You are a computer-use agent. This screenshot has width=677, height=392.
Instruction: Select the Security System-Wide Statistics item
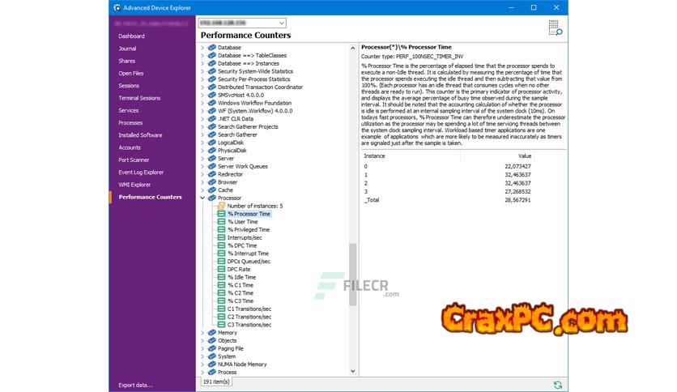(x=255, y=71)
